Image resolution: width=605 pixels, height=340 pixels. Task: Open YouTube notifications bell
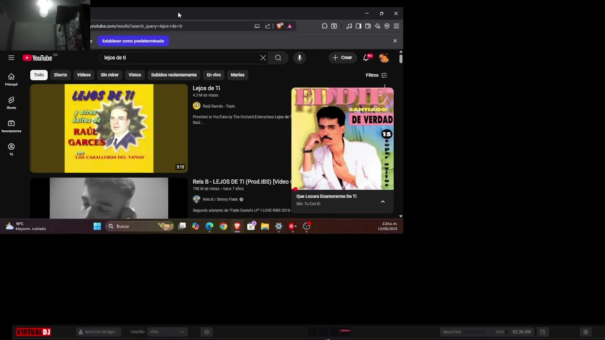pyautogui.click(x=366, y=58)
